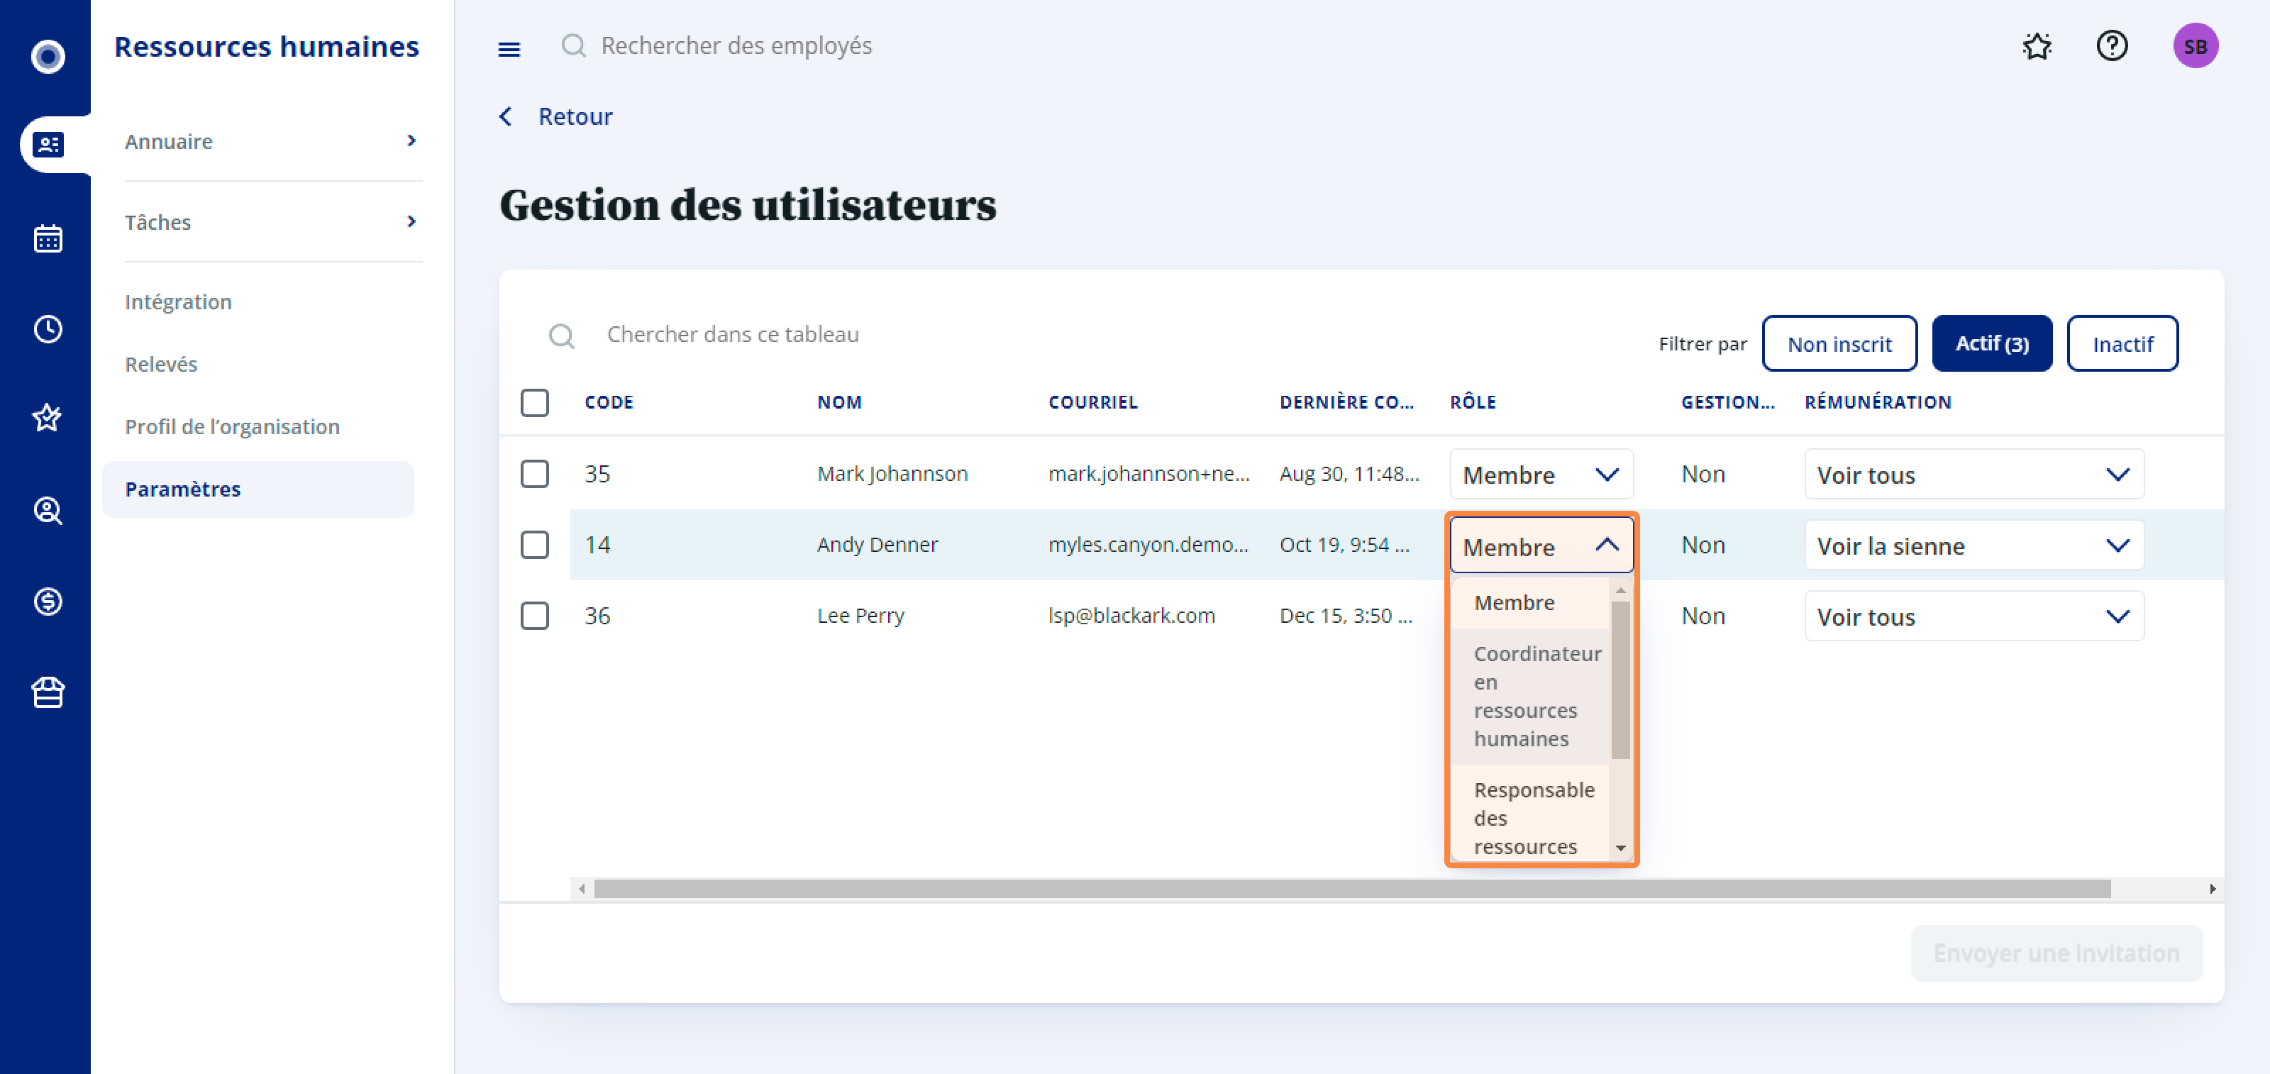Expand the Annuaire menu chevron
This screenshot has width=2270, height=1074.
tap(411, 141)
